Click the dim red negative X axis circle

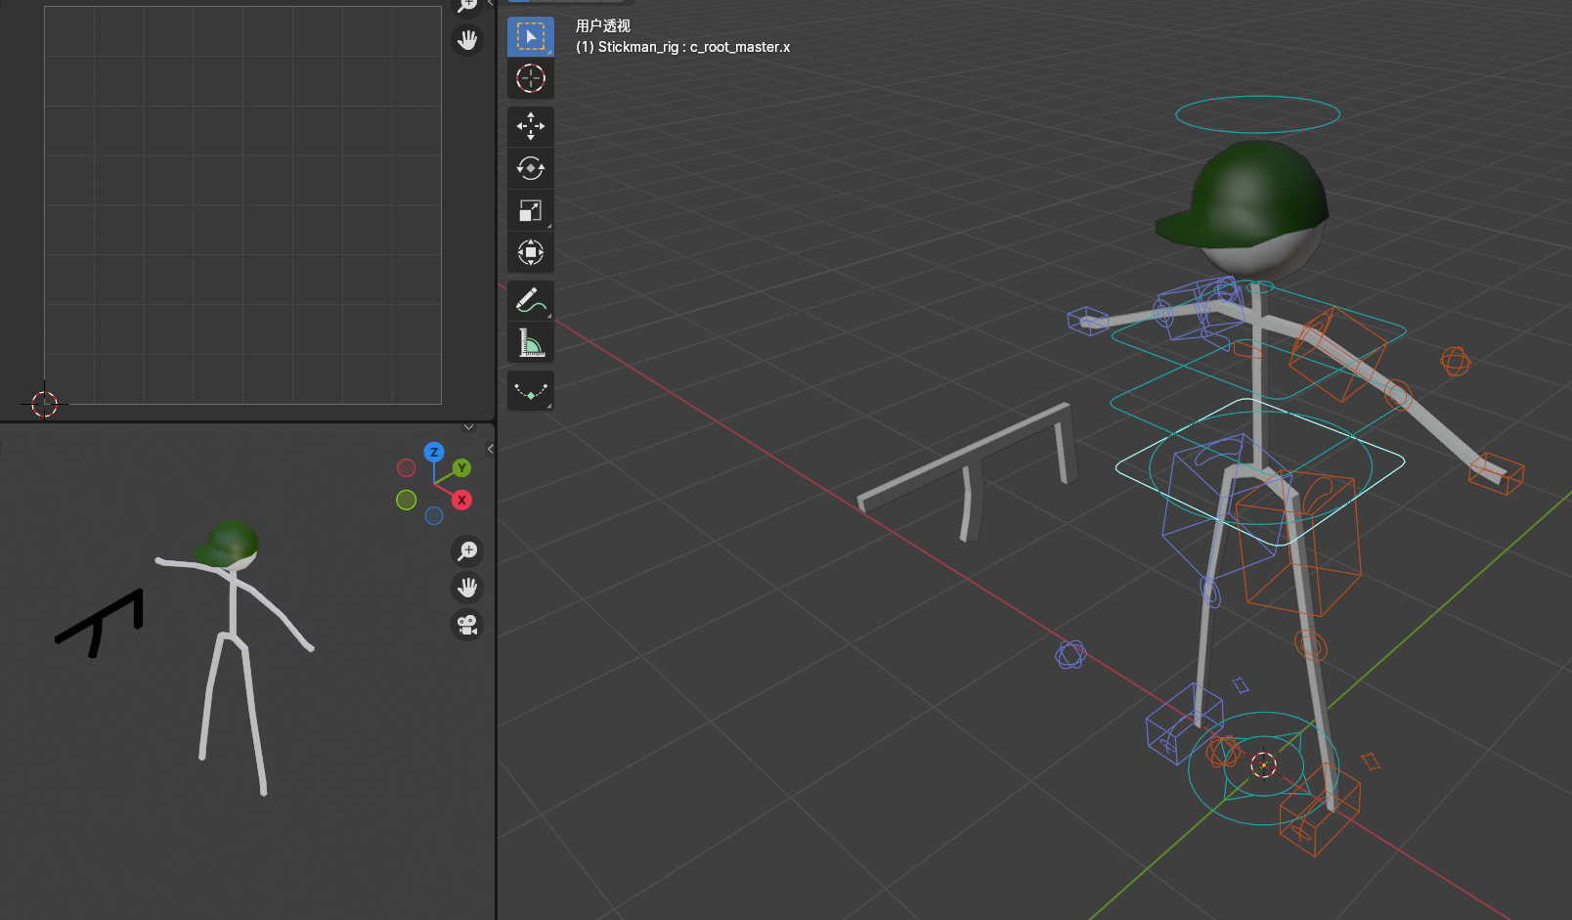[407, 468]
